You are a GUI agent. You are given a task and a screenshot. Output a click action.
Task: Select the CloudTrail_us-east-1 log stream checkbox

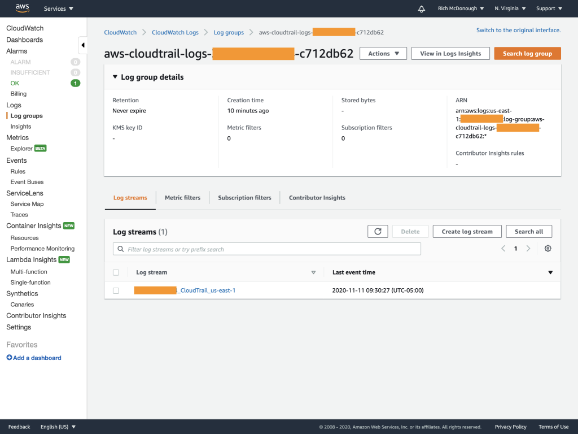tap(116, 290)
